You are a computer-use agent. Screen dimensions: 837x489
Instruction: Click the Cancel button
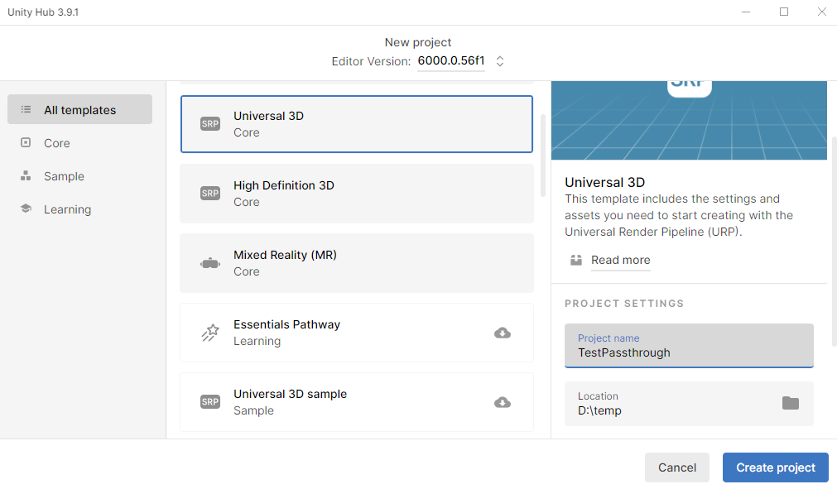677,467
